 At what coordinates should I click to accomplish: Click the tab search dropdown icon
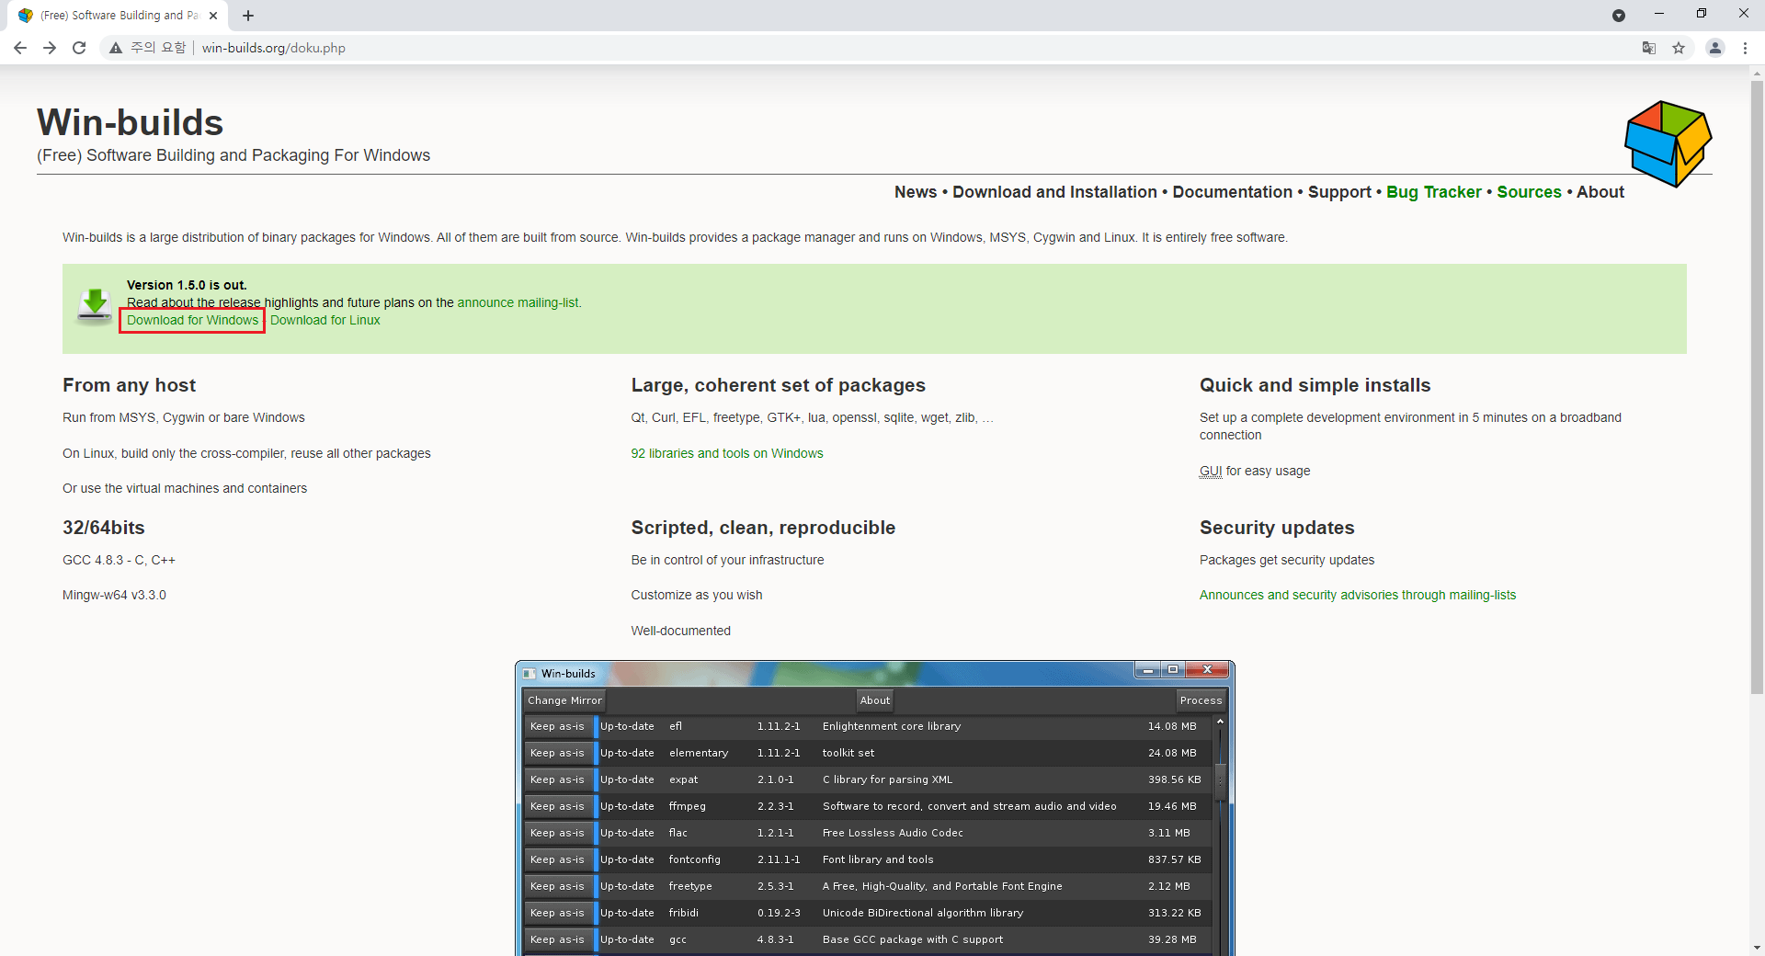pos(1619,16)
